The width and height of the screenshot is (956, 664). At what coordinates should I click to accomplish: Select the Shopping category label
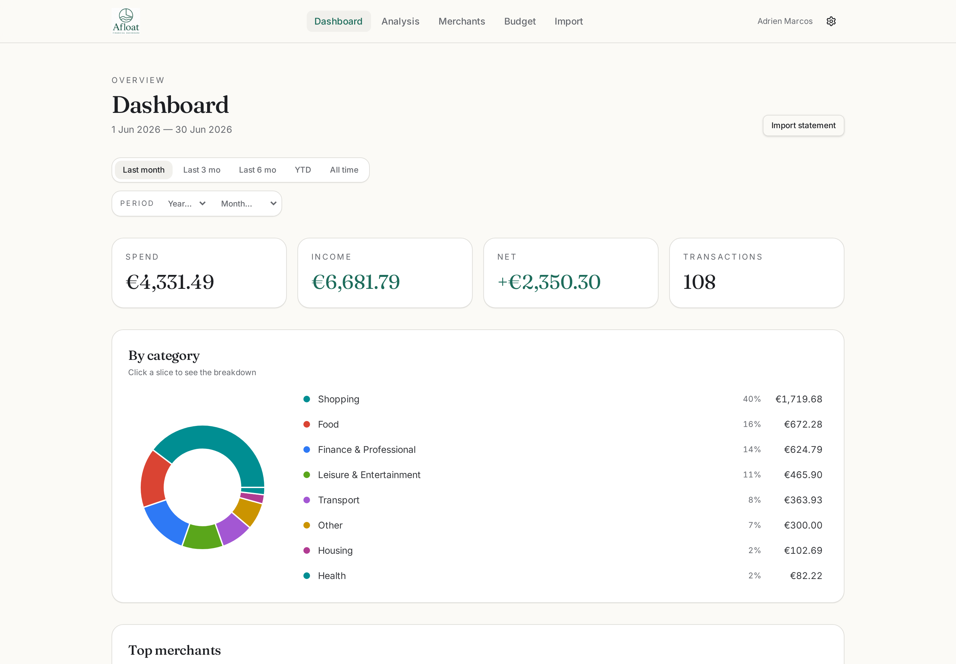tap(339, 399)
